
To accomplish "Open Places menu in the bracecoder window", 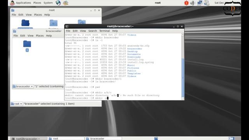I will pyautogui.click(x=40, y=35).
